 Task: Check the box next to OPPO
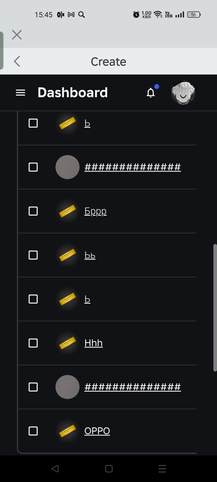coord(33,431)
